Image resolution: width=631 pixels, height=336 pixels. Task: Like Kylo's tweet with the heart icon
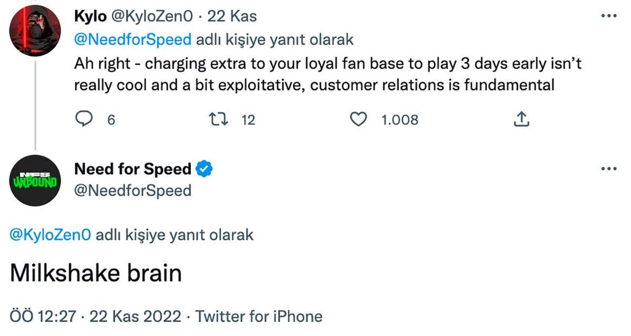point(359,120)
